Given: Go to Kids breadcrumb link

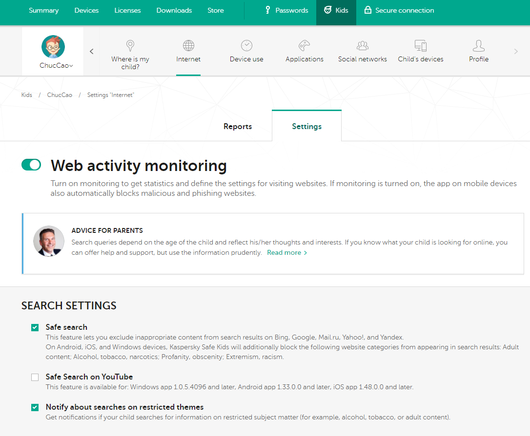Looking at the screenshot, I should pyautogui.click(x=27, y=95).
